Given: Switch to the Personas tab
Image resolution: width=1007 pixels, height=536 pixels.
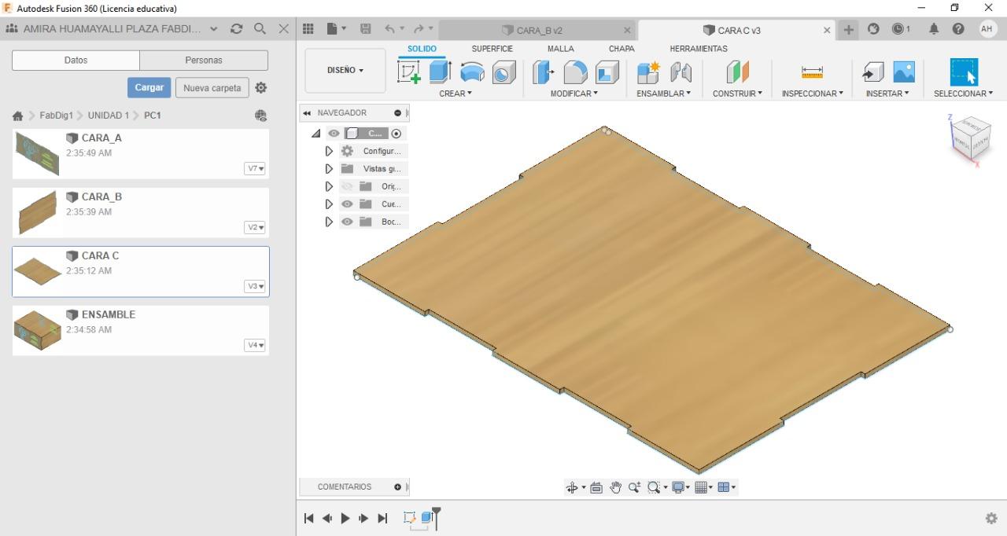Looking at the screenshot, I should (204, 60).
